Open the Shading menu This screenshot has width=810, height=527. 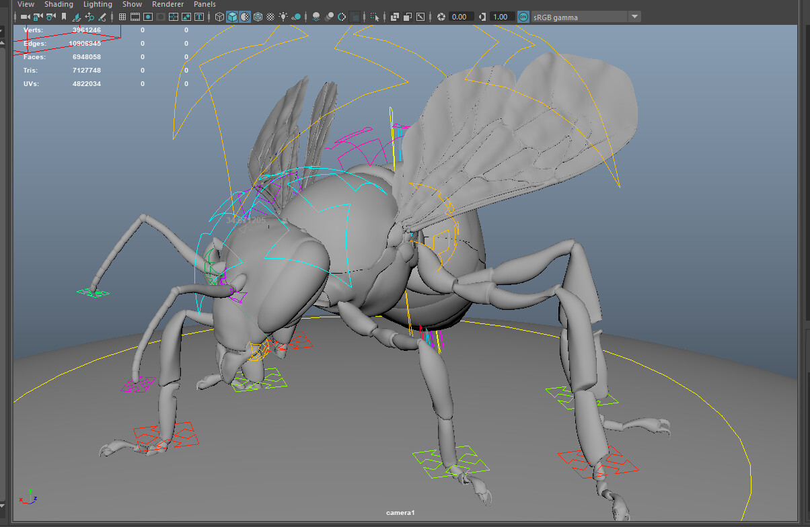59,4
